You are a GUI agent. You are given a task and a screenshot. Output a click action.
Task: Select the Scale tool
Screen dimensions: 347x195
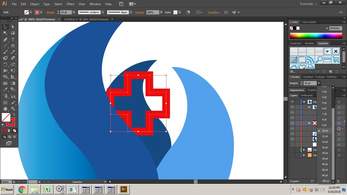point(13,64)
